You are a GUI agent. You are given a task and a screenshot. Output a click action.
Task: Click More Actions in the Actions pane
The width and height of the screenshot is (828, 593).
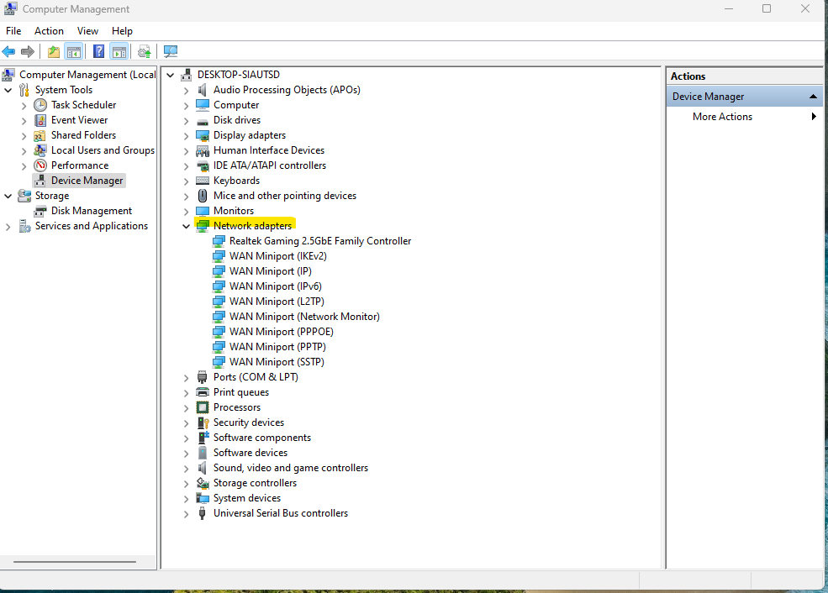click(x=722, y=117)
